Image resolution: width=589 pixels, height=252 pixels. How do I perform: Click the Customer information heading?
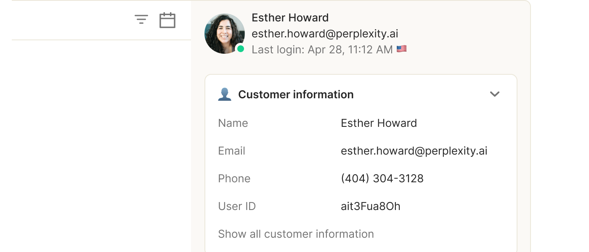(296, 94)
